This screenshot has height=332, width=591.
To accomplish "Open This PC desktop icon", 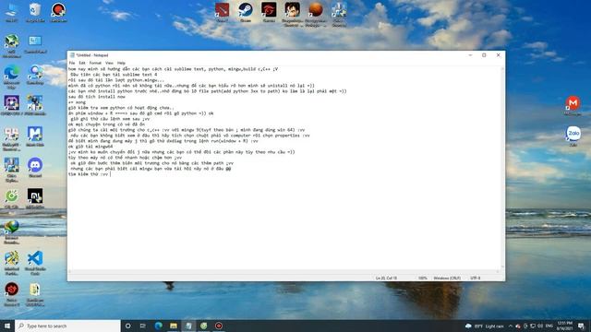I will click(x=11, y=12).
